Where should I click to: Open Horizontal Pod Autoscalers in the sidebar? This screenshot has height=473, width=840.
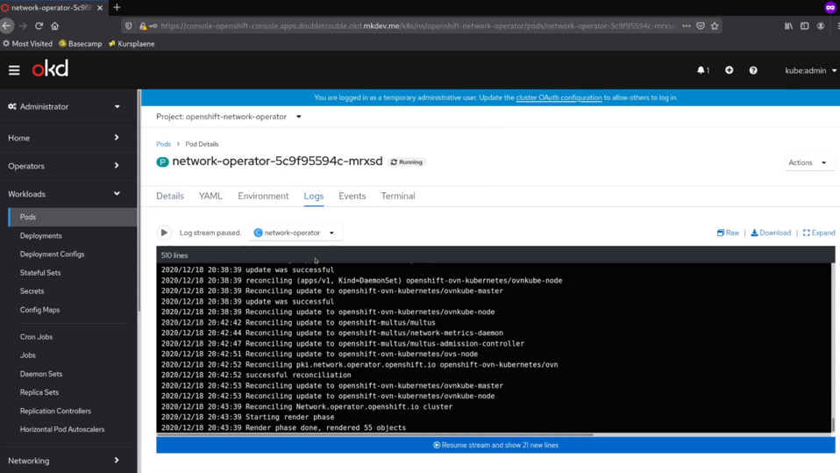click(62, 430)
